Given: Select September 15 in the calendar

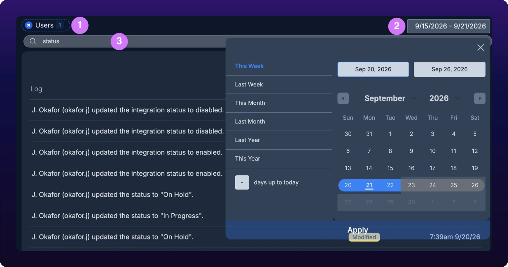Looking at the screenshot, I should coord(390,168).
